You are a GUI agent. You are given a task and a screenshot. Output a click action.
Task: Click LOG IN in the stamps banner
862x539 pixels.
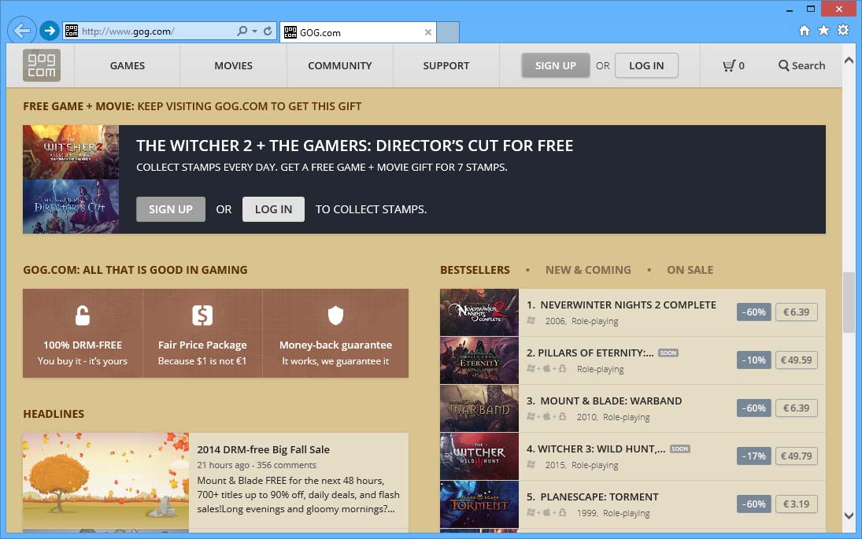click(x=273, y=209)
